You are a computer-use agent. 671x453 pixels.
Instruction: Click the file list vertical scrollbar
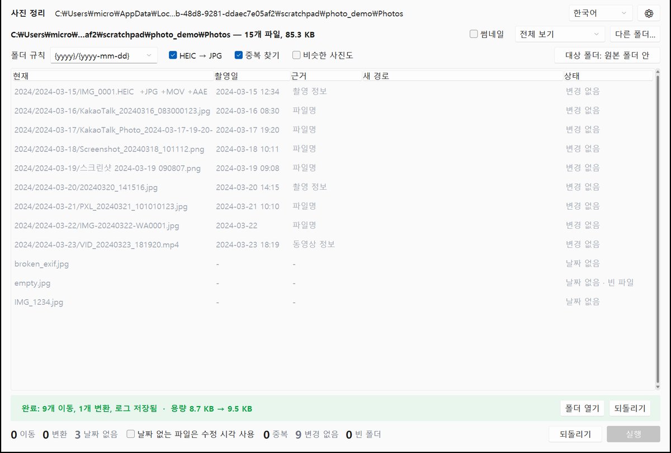pos(656,229)
